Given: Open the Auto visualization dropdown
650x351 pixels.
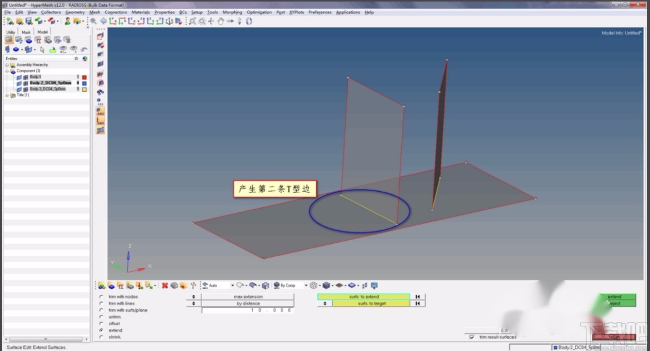Looking at the screenshot, I should tap(232, 286).
